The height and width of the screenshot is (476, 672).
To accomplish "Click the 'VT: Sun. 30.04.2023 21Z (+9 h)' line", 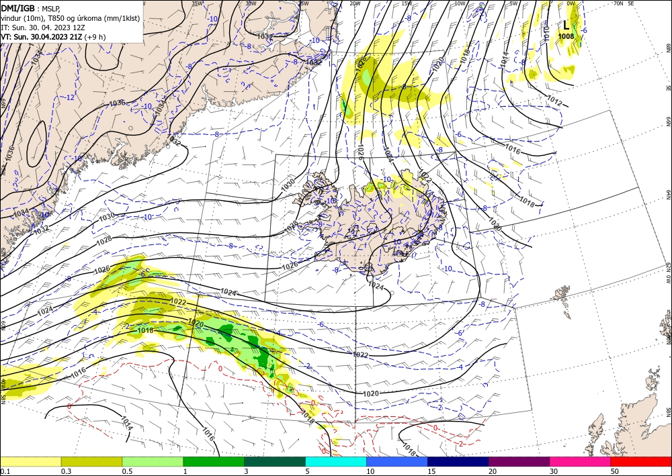I will pyautogui.click(x=53, y=37).
